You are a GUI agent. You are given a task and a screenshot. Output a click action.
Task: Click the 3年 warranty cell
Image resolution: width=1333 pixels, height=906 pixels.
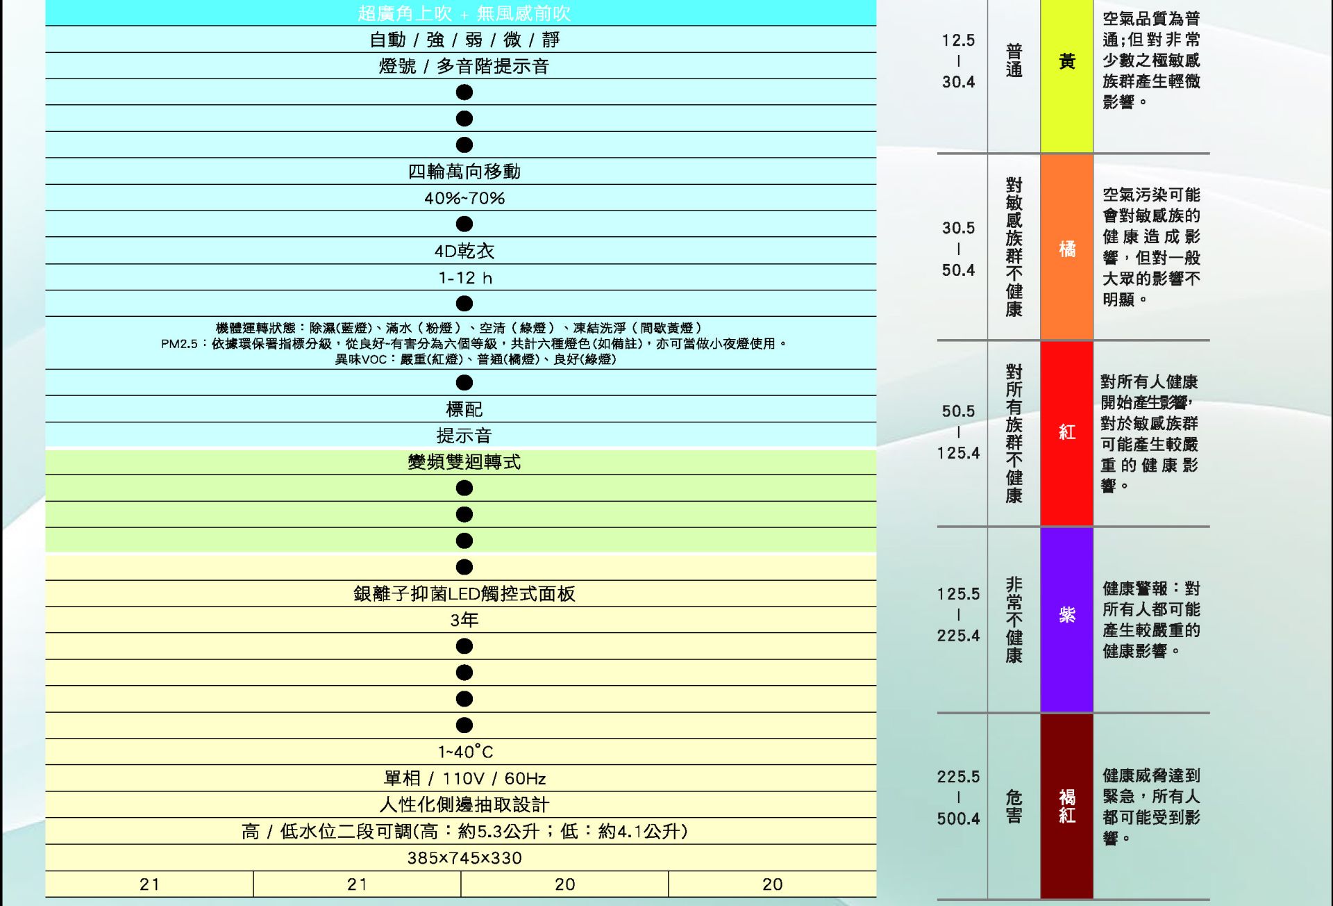tap(464, 620)
